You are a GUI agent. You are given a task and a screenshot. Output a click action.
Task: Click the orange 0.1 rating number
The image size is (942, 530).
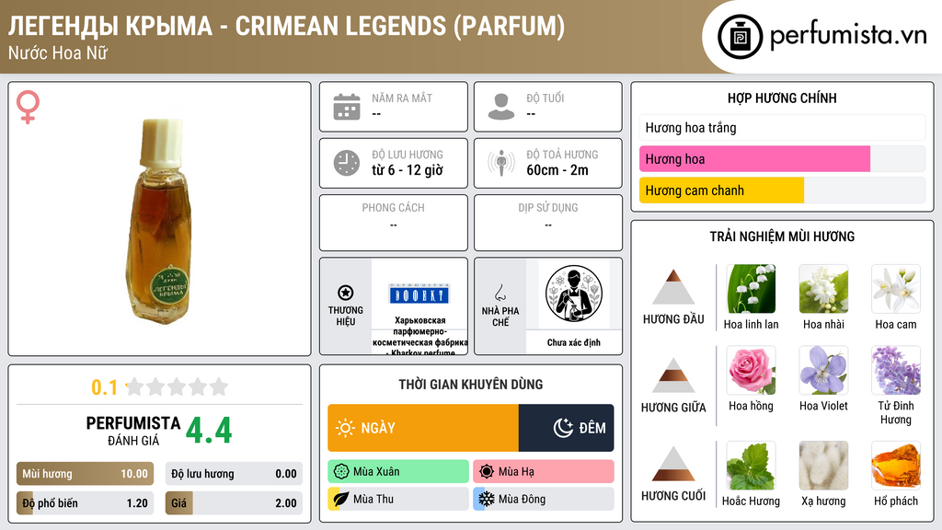pyautogui.click(x=105, y=387)
